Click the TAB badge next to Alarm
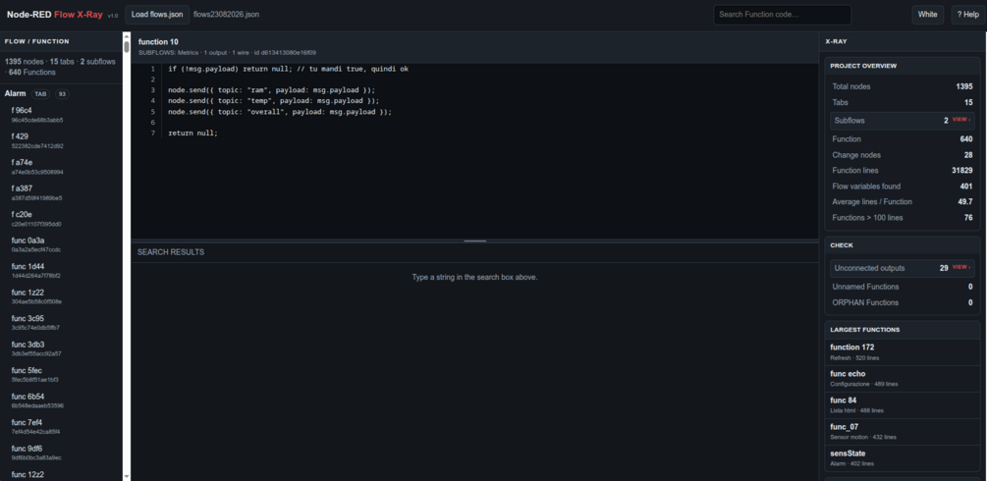 [x=40, y=94]
